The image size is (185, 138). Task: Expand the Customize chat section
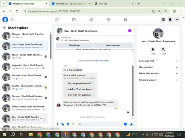click(158, 61)
